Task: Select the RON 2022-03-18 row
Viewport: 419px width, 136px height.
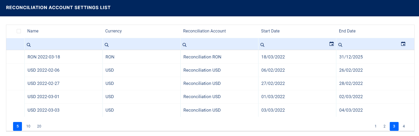Action: pos(44,57)
